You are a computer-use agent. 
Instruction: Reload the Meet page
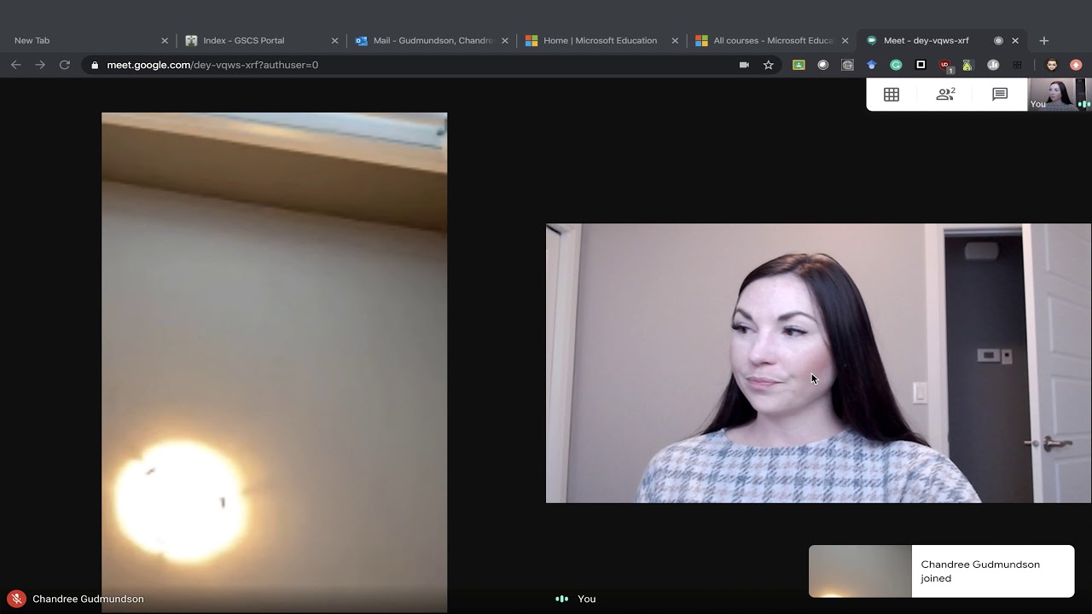coord(64,65)
